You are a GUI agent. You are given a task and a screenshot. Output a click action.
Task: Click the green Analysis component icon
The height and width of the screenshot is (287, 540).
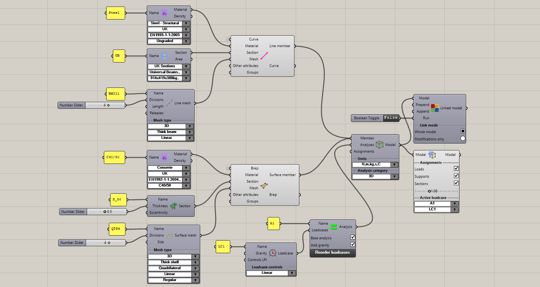(334, 227)
